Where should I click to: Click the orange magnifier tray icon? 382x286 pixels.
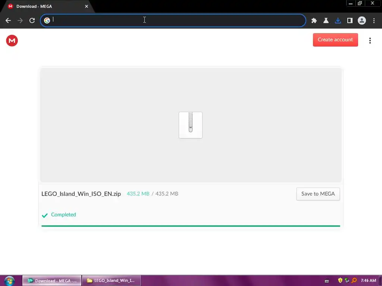354,280
